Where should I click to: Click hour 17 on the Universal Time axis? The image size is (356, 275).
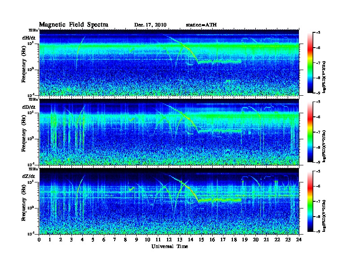[223, 240]
